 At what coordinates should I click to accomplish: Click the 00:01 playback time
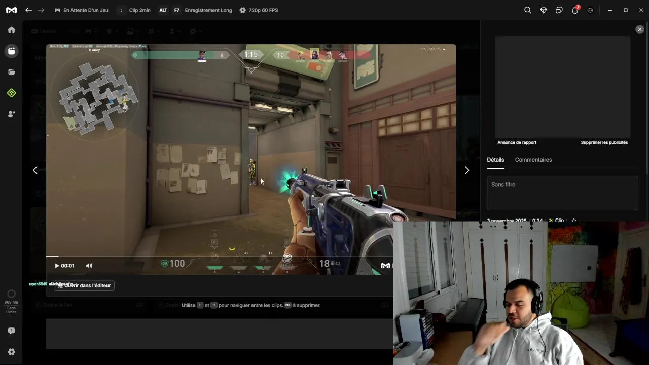[67, 266]
